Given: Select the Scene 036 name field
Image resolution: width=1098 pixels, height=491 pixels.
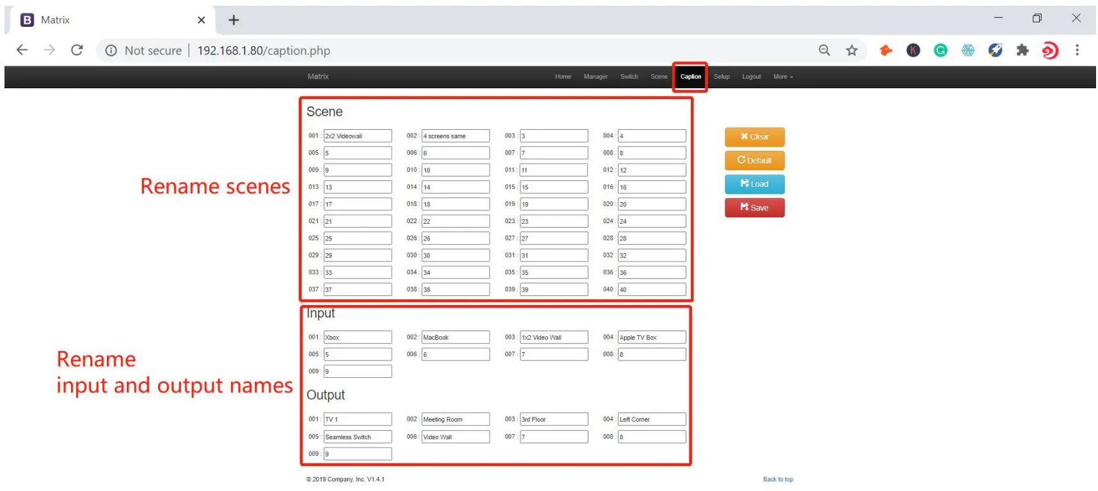Looking at the screenshot, I should [x=652, y=272].
